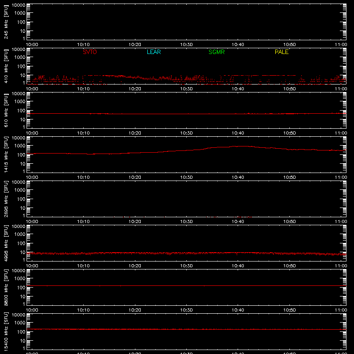Select the '610 MHz [SFU]' axis title
This screenshot has height=354, width=354.
pyautogui.click(x=6, y=110)
